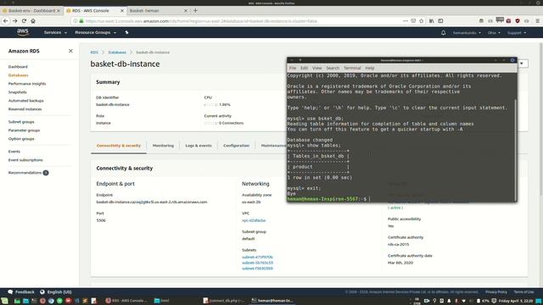Open the actions dropdown arrow behind terminal

[522, 64]
